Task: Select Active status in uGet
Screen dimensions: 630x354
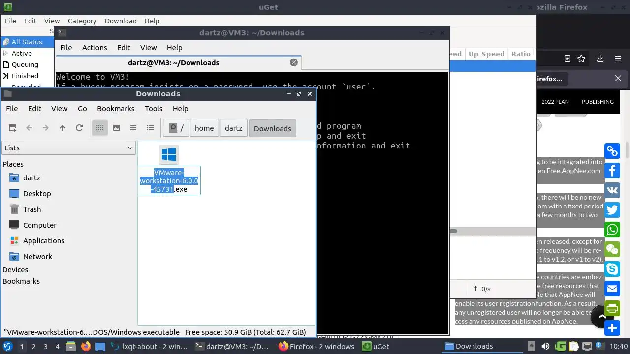Action: tap(22, 53)
